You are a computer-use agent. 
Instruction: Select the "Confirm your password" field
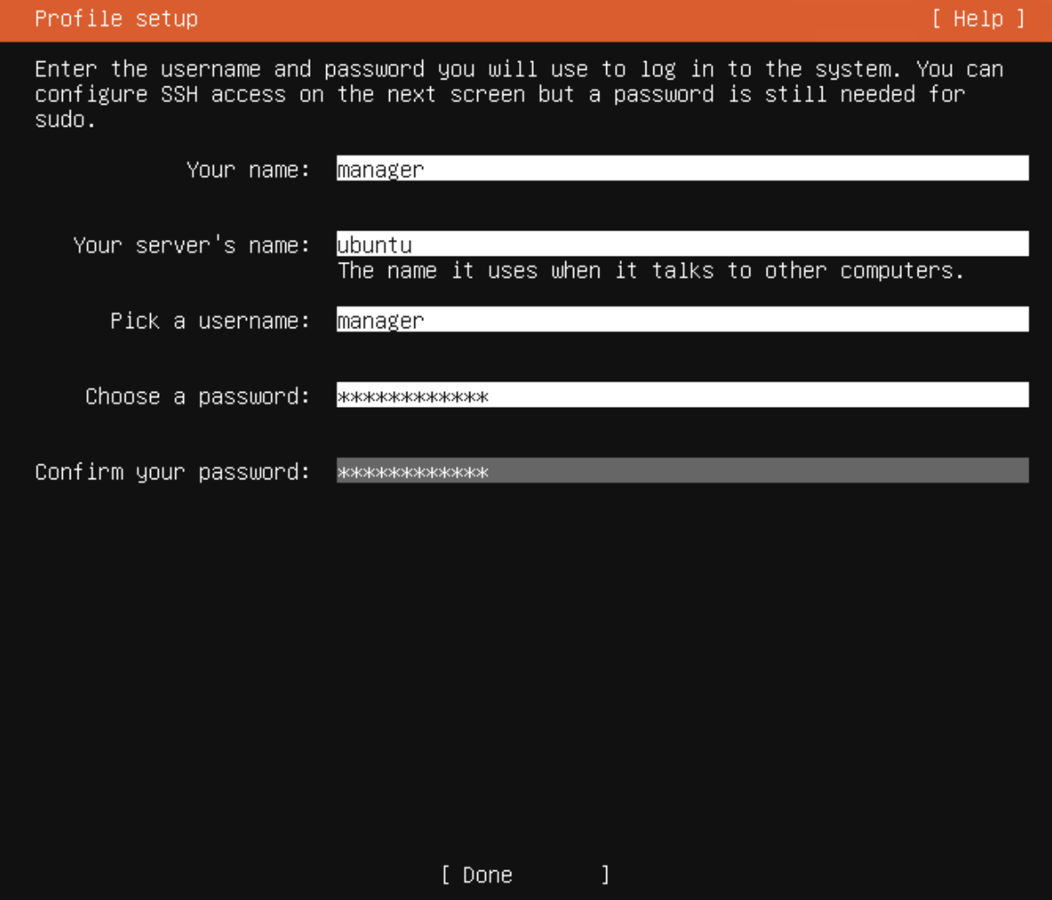point(682,471)
